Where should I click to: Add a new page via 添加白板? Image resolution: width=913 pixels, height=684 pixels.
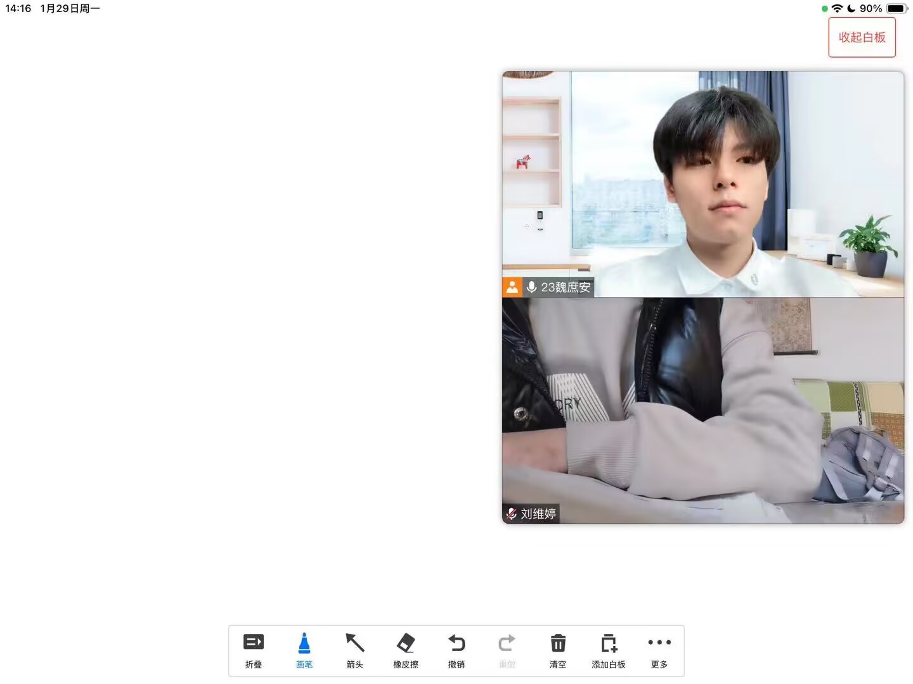tap(609, 643)
